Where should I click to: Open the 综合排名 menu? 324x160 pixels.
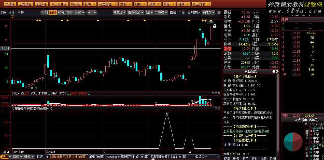click(201, 4)
